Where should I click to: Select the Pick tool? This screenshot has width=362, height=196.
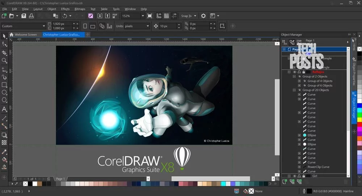[x=4, y=36]
